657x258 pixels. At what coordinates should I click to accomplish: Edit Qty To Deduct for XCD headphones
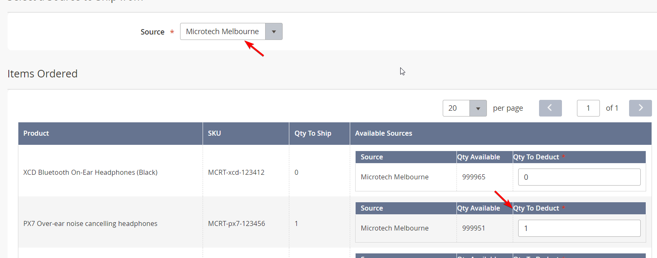click(579, 177)
